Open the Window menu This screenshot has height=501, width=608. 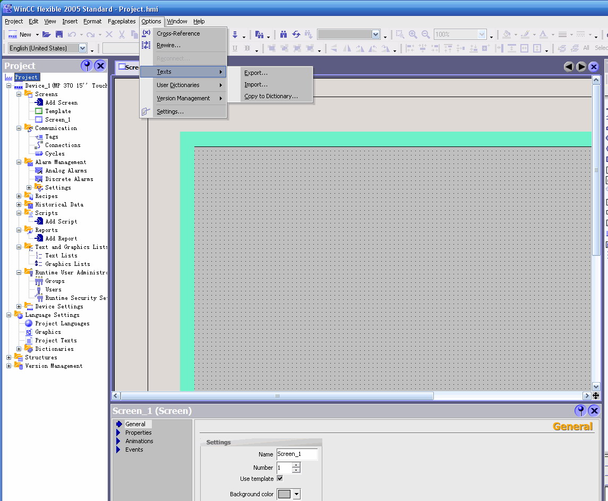click(177, 21)
